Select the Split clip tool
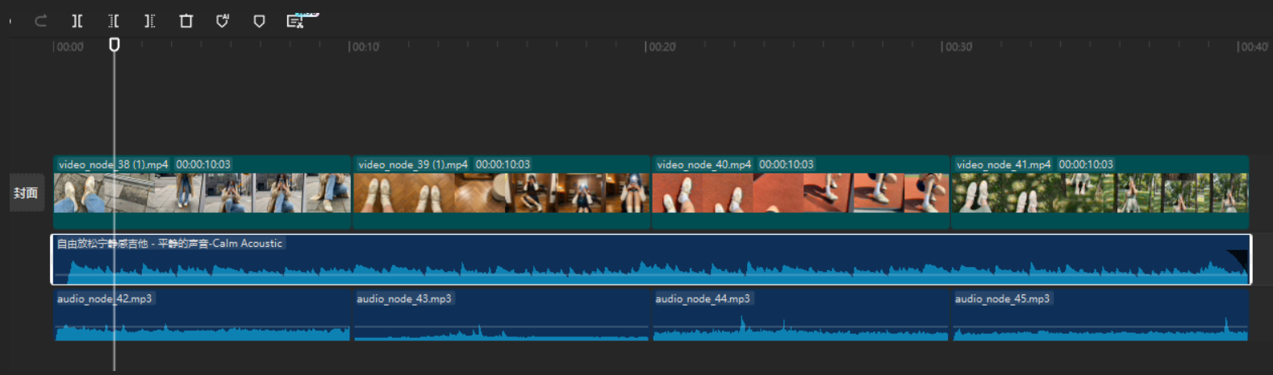1273x375 pixels. pos(77,21)
